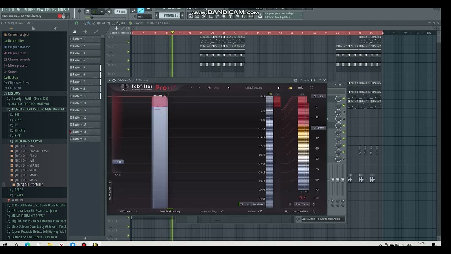Image resolution: width=451 pixels, height=254 pixels.
Task: Pause the loudness meter
Action: [290, 204]
